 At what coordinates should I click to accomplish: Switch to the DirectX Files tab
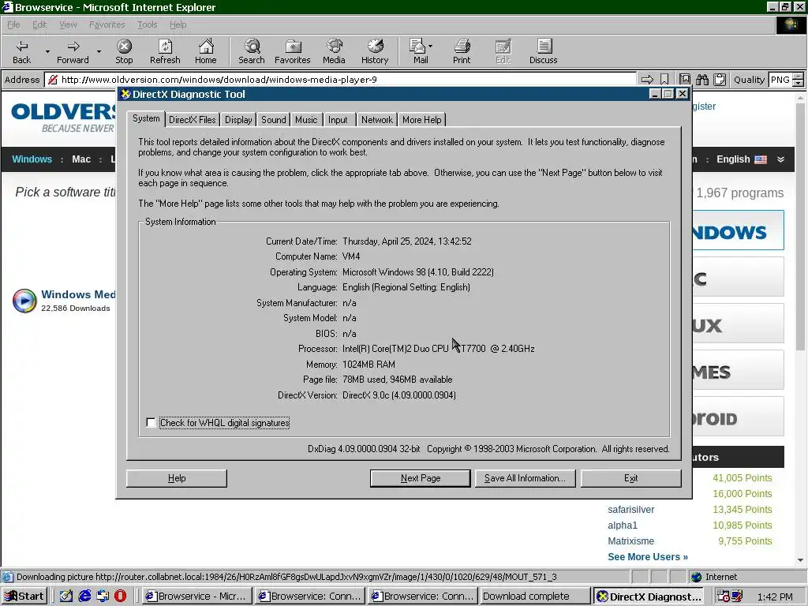193,120
